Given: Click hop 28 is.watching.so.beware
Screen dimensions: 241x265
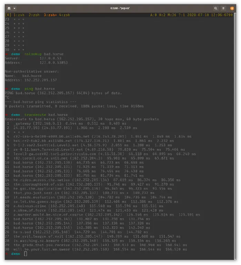Looking at the screenshot, I should tap(36, 241).
